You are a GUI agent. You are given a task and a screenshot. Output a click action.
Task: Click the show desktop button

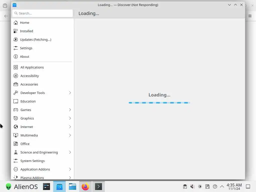(x=248, y=186)
